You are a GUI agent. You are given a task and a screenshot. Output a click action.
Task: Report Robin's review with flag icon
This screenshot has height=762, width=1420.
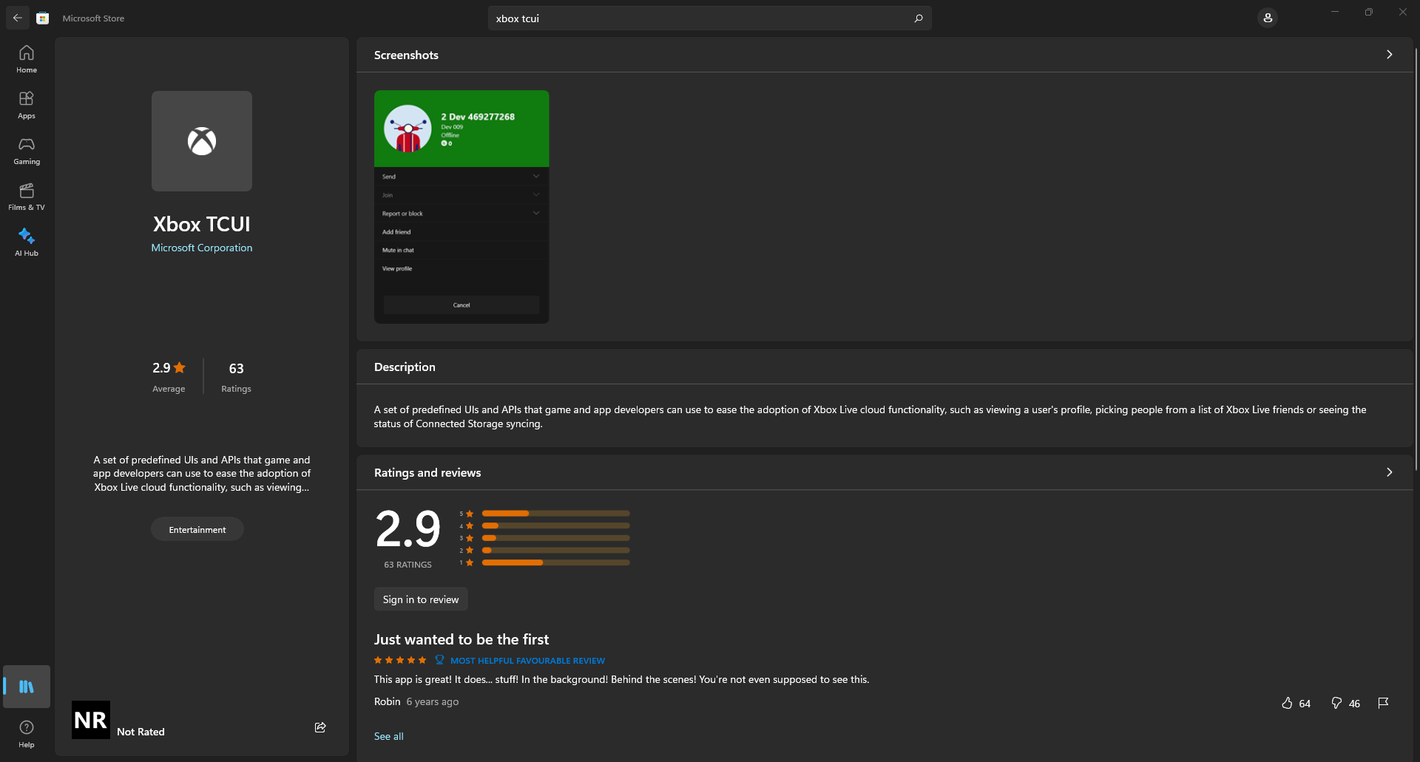coord(1383,703)
